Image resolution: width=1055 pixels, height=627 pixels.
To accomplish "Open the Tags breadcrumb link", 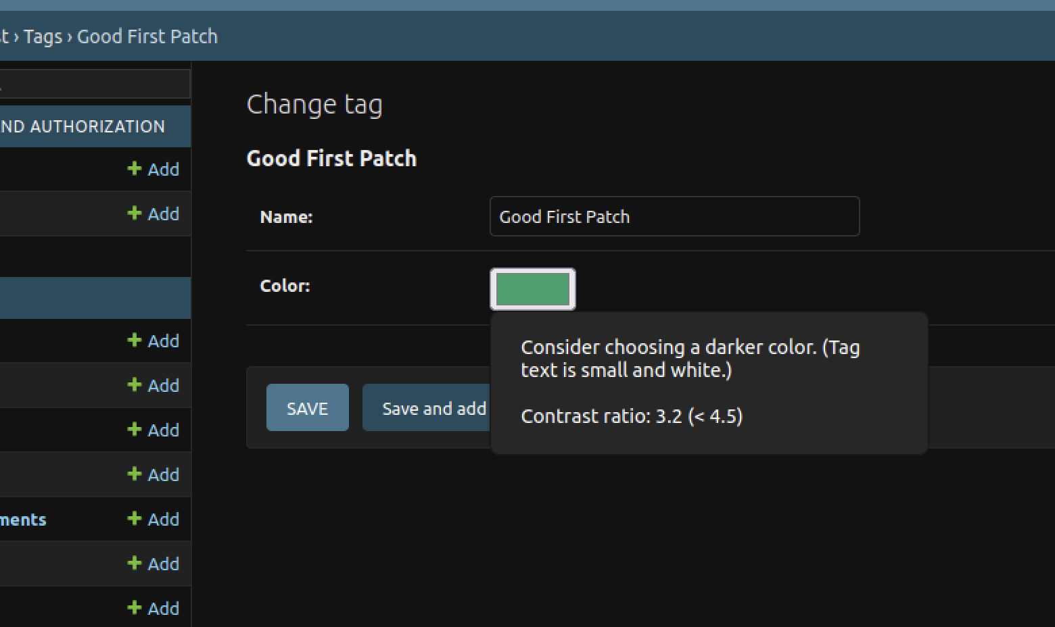I will 43,36.
